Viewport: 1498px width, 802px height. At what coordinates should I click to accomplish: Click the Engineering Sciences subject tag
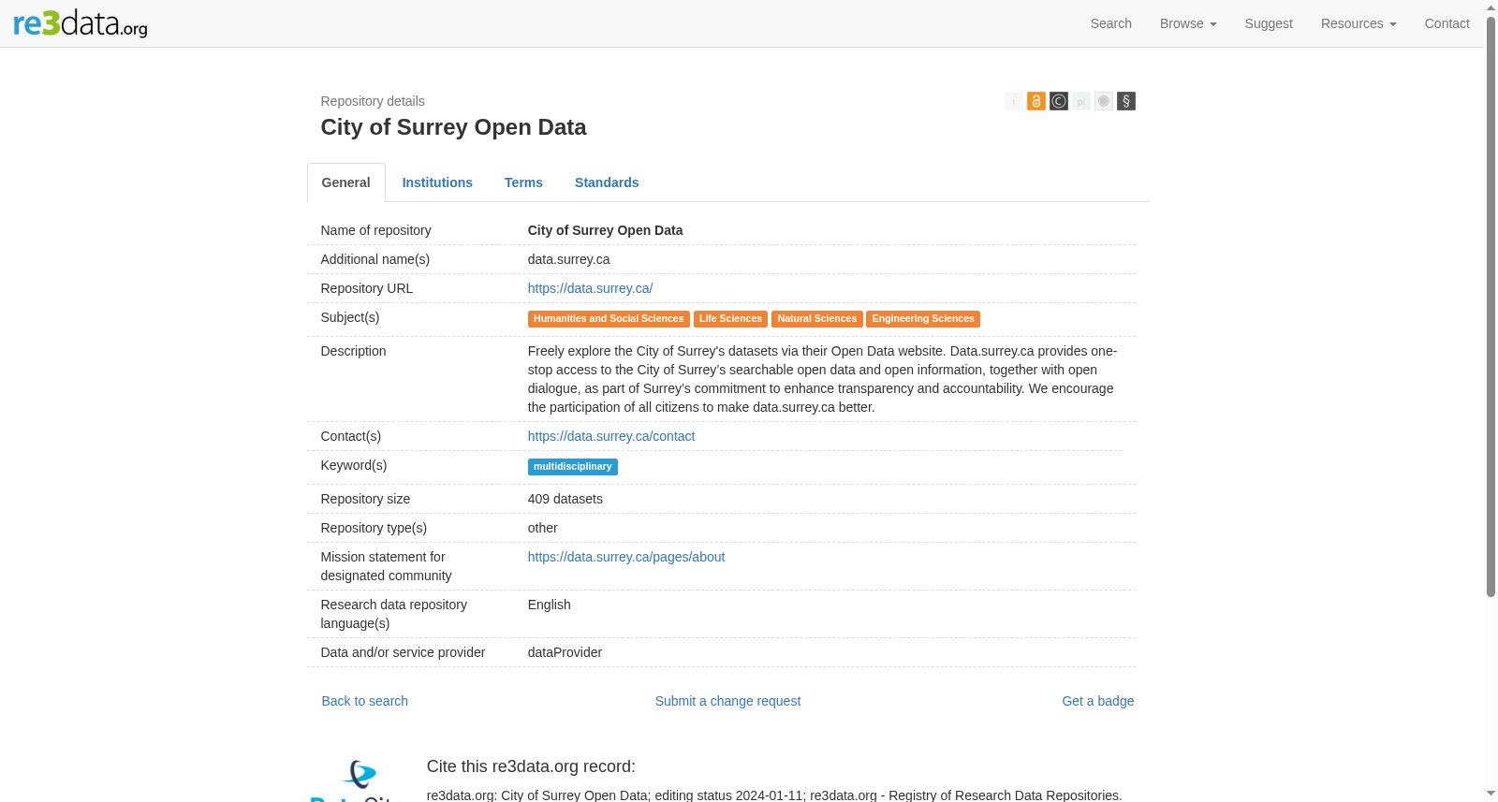[x=923, y=319]
